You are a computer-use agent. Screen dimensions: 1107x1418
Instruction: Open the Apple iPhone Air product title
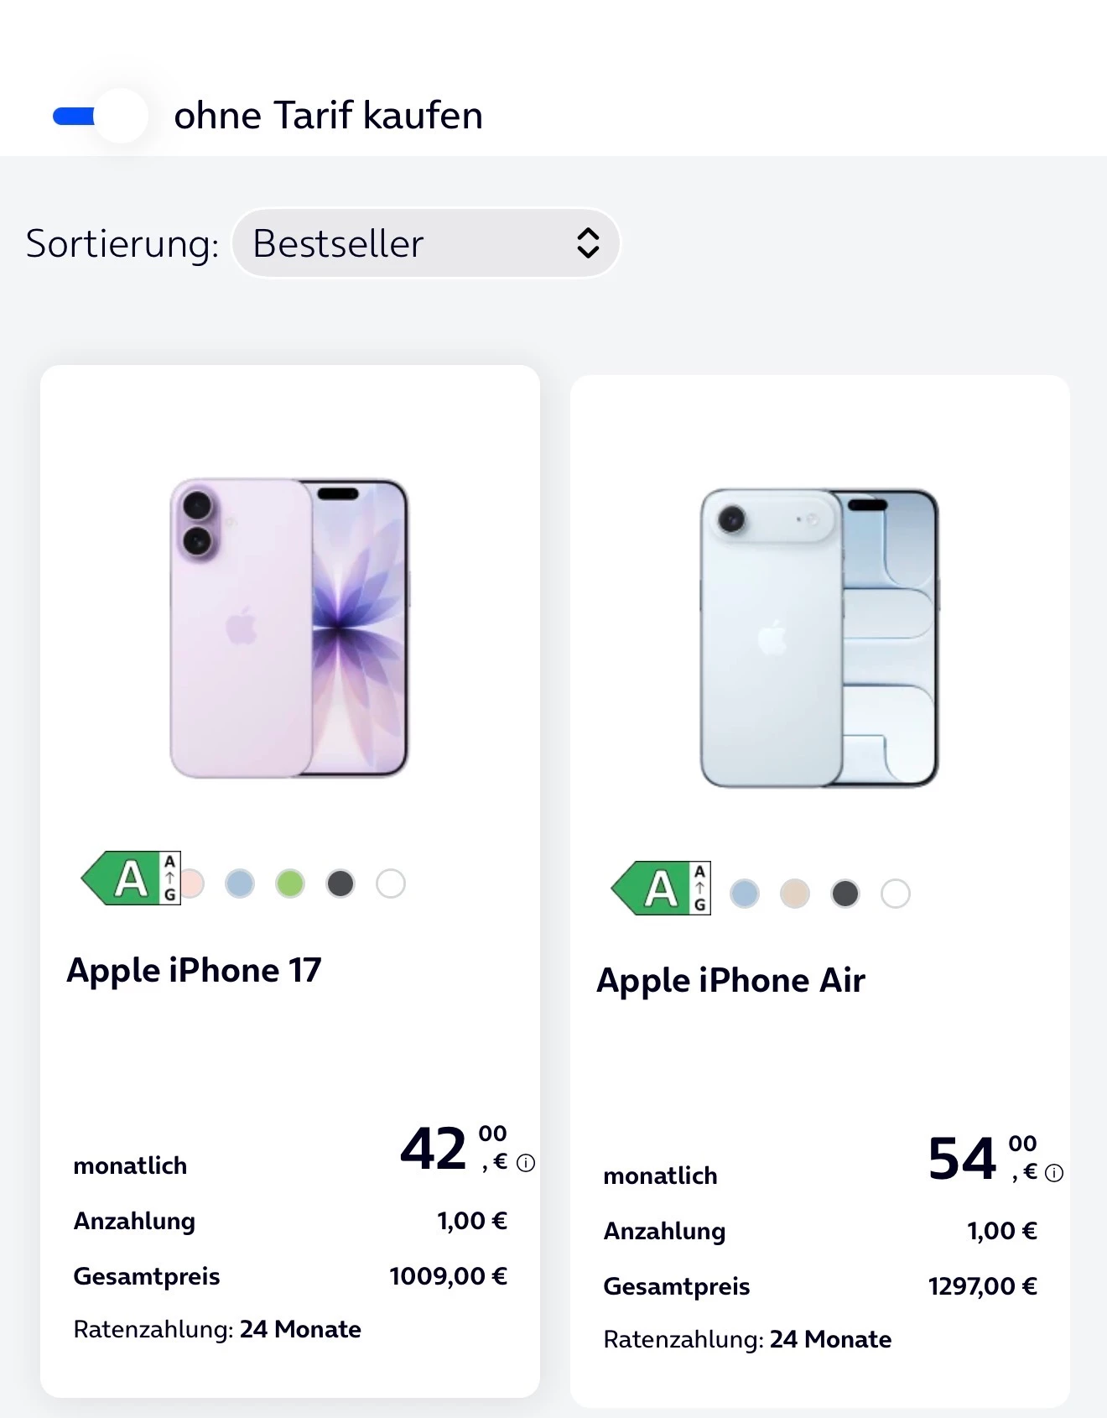click(730, 981)
